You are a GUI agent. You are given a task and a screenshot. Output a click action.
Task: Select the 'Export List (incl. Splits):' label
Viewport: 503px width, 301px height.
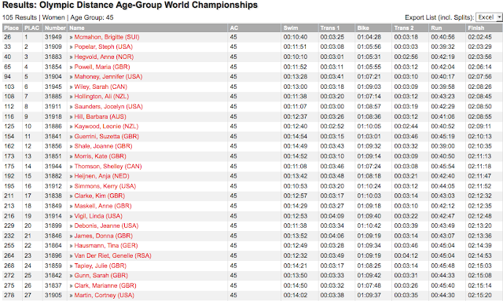tap(439, 17)
